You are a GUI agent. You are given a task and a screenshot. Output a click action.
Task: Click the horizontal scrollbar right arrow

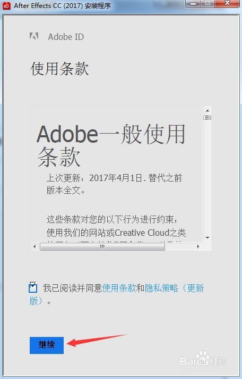[198, 247]
